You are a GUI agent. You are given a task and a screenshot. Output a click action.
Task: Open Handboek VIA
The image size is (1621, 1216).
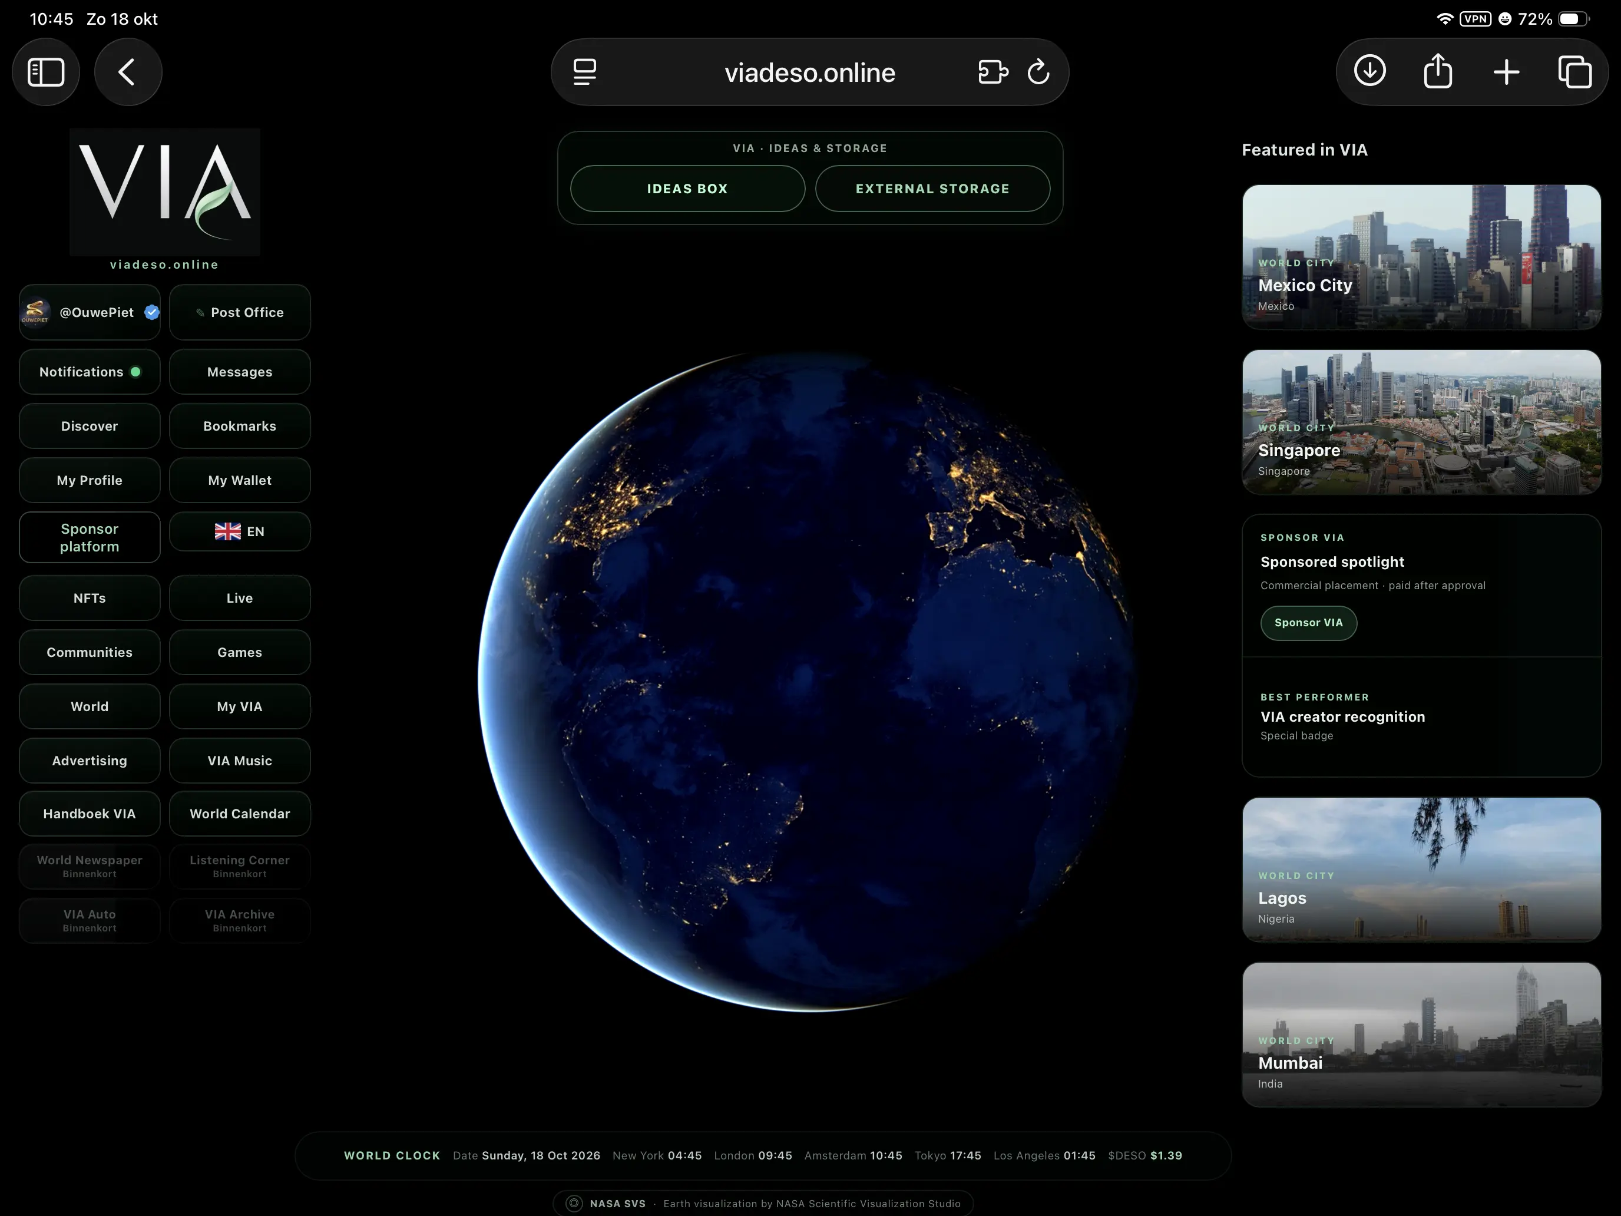coord(90,814)
